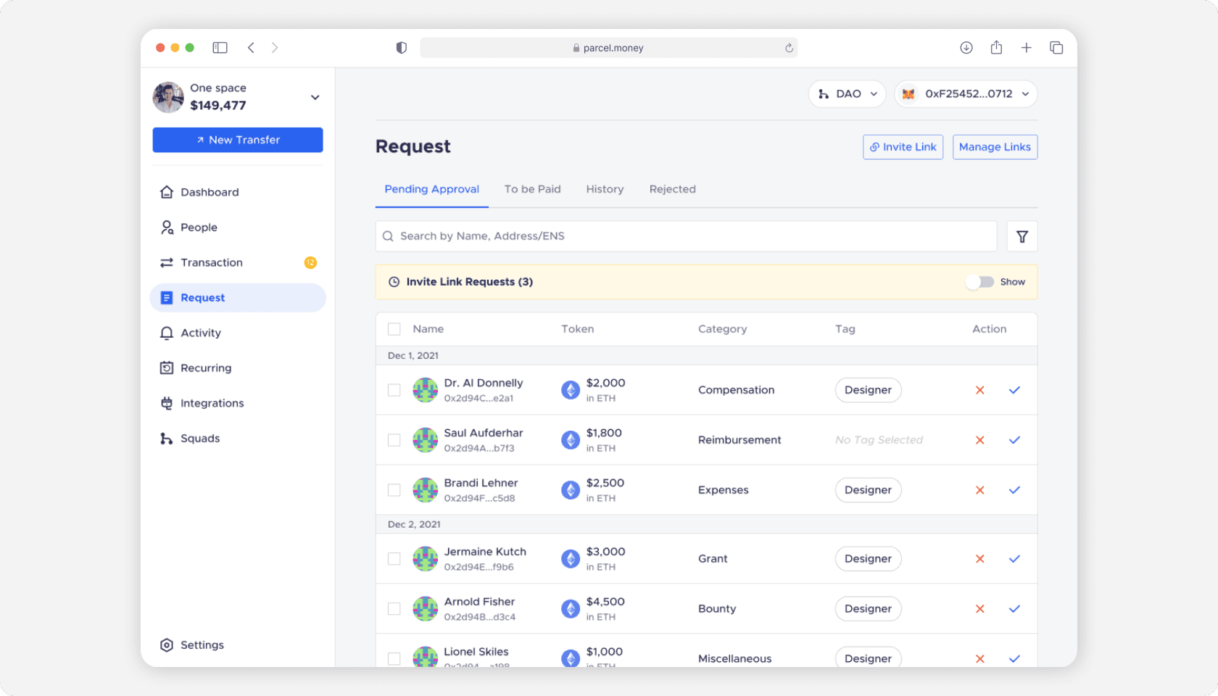Image resolution: width=1218 pixels, height=696 pixels.
Task: Toggle the Invite Link Requests Show switch
Action: (979, 282)
